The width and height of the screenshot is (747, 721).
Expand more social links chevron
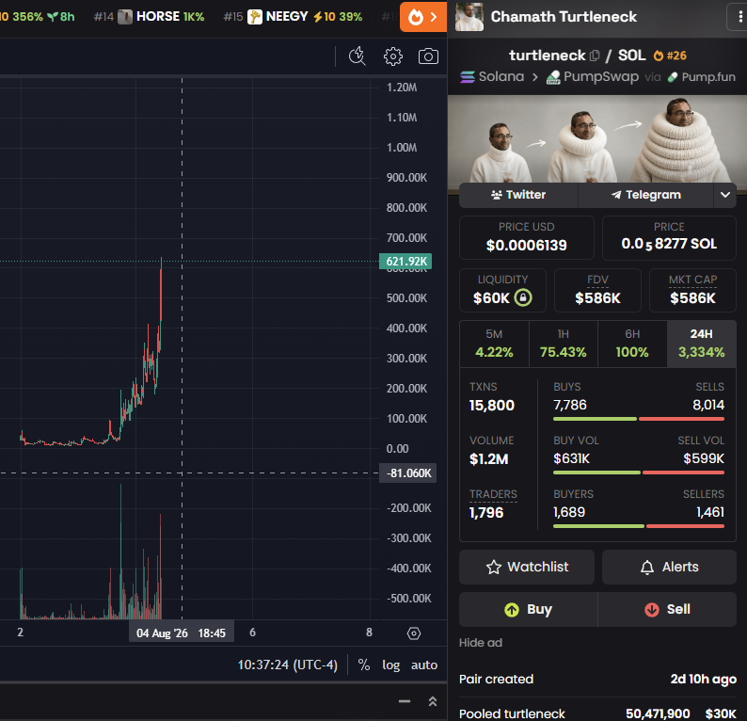click(x=725, y=195)
